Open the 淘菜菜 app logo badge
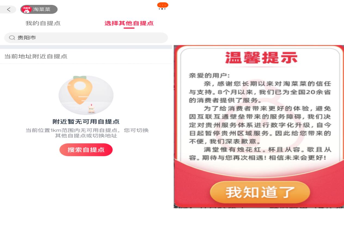 [26, 9]
